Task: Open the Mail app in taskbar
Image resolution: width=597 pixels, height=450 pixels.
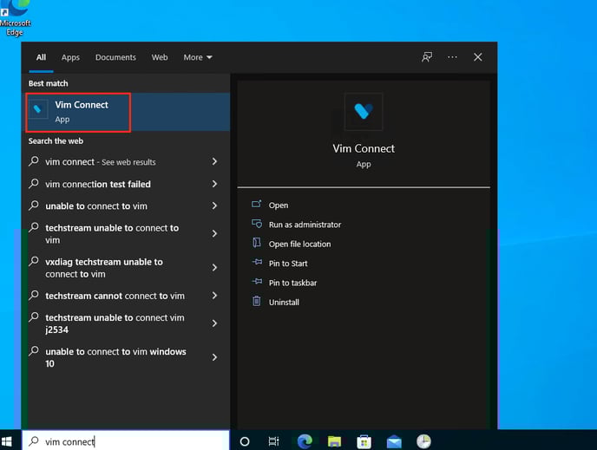Action: pos(394,441)
